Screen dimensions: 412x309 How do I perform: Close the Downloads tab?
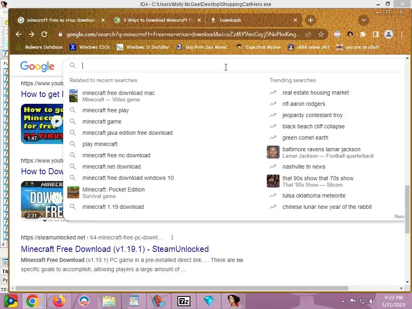click(295, 20)
